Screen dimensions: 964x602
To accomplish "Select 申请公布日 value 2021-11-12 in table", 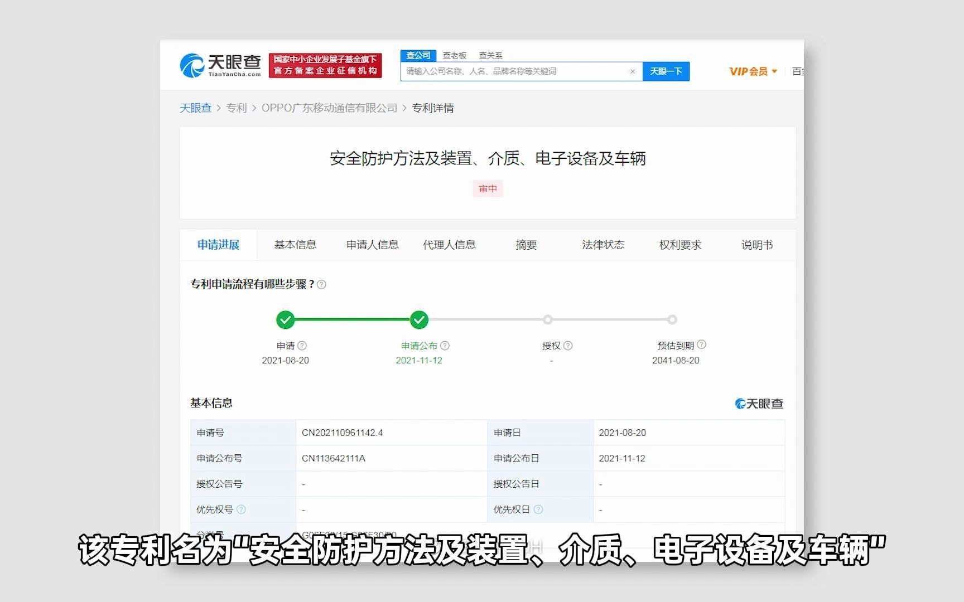I will point(622,458).
